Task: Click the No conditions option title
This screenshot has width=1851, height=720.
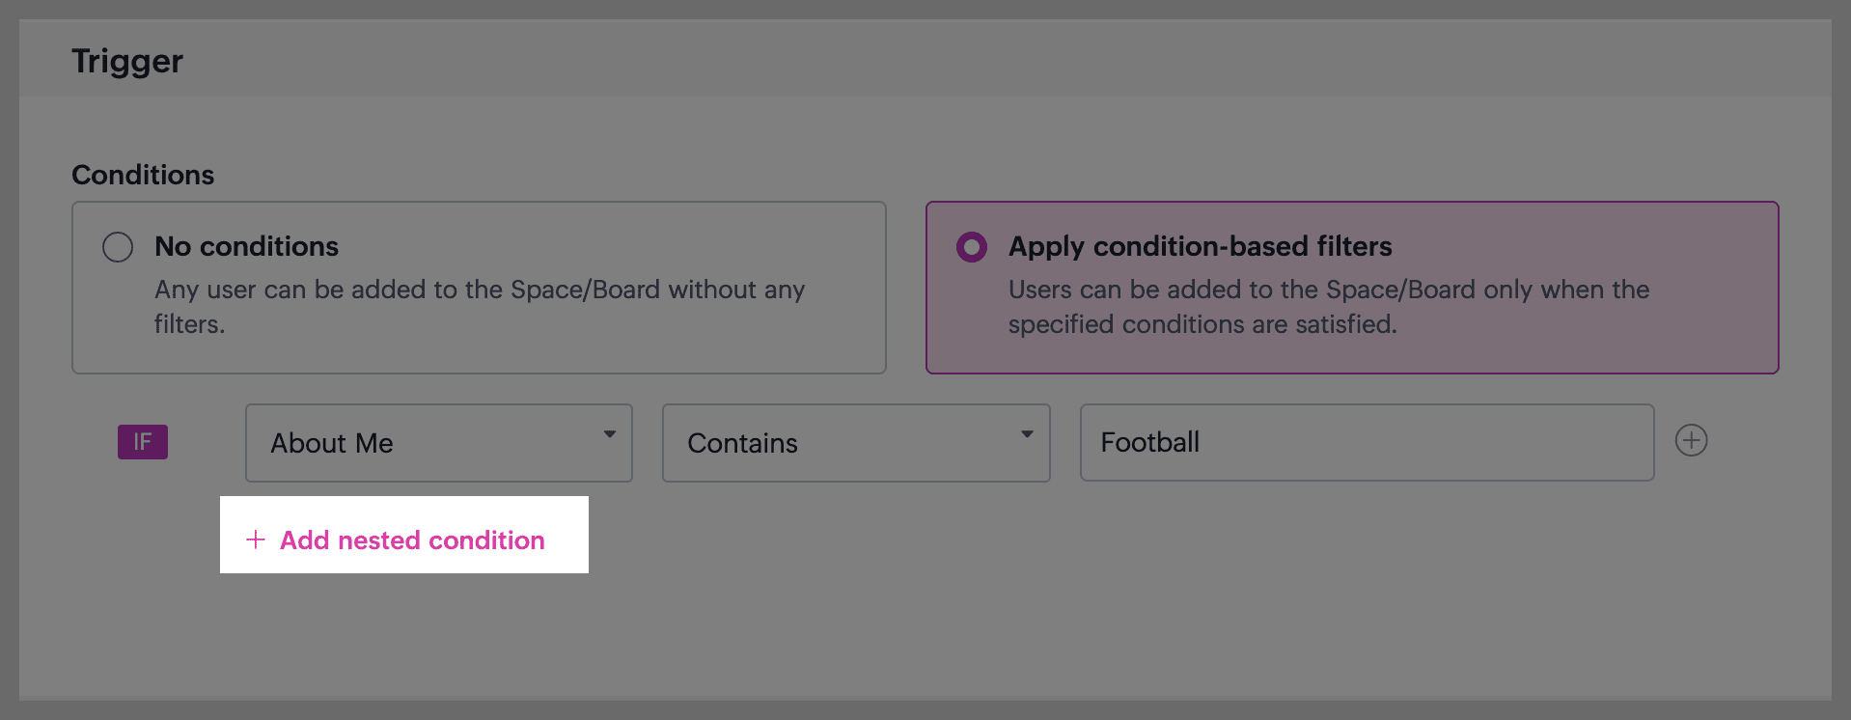Action: pos(246,247)
